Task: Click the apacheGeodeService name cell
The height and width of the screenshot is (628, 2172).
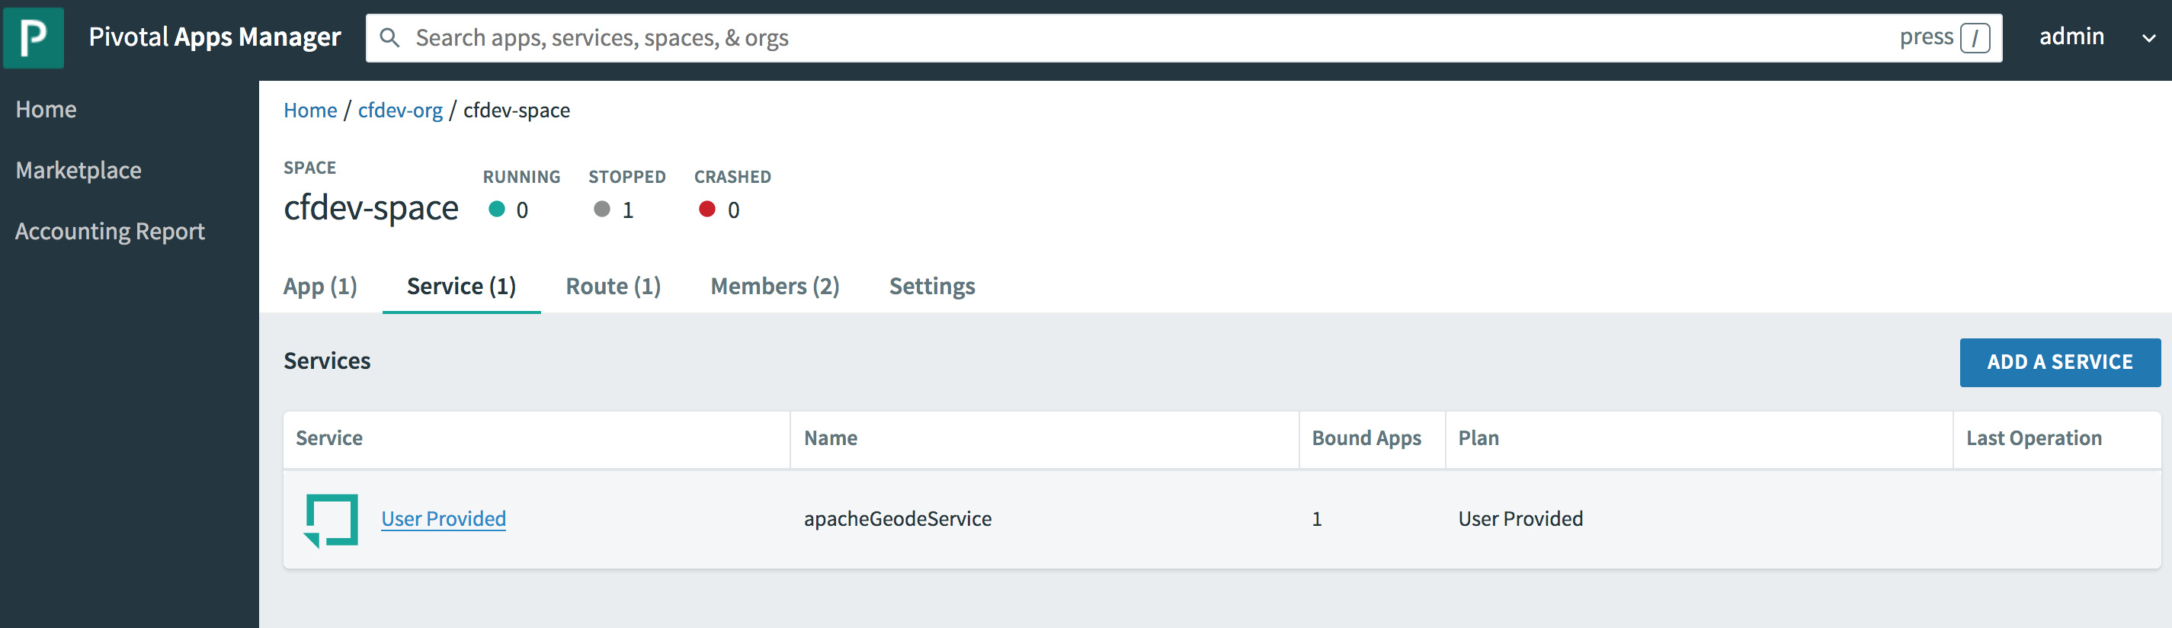Action: [897, 518]
